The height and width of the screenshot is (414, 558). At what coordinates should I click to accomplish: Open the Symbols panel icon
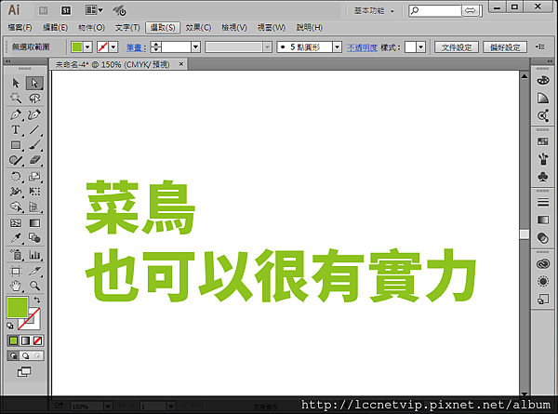[543, 177]
